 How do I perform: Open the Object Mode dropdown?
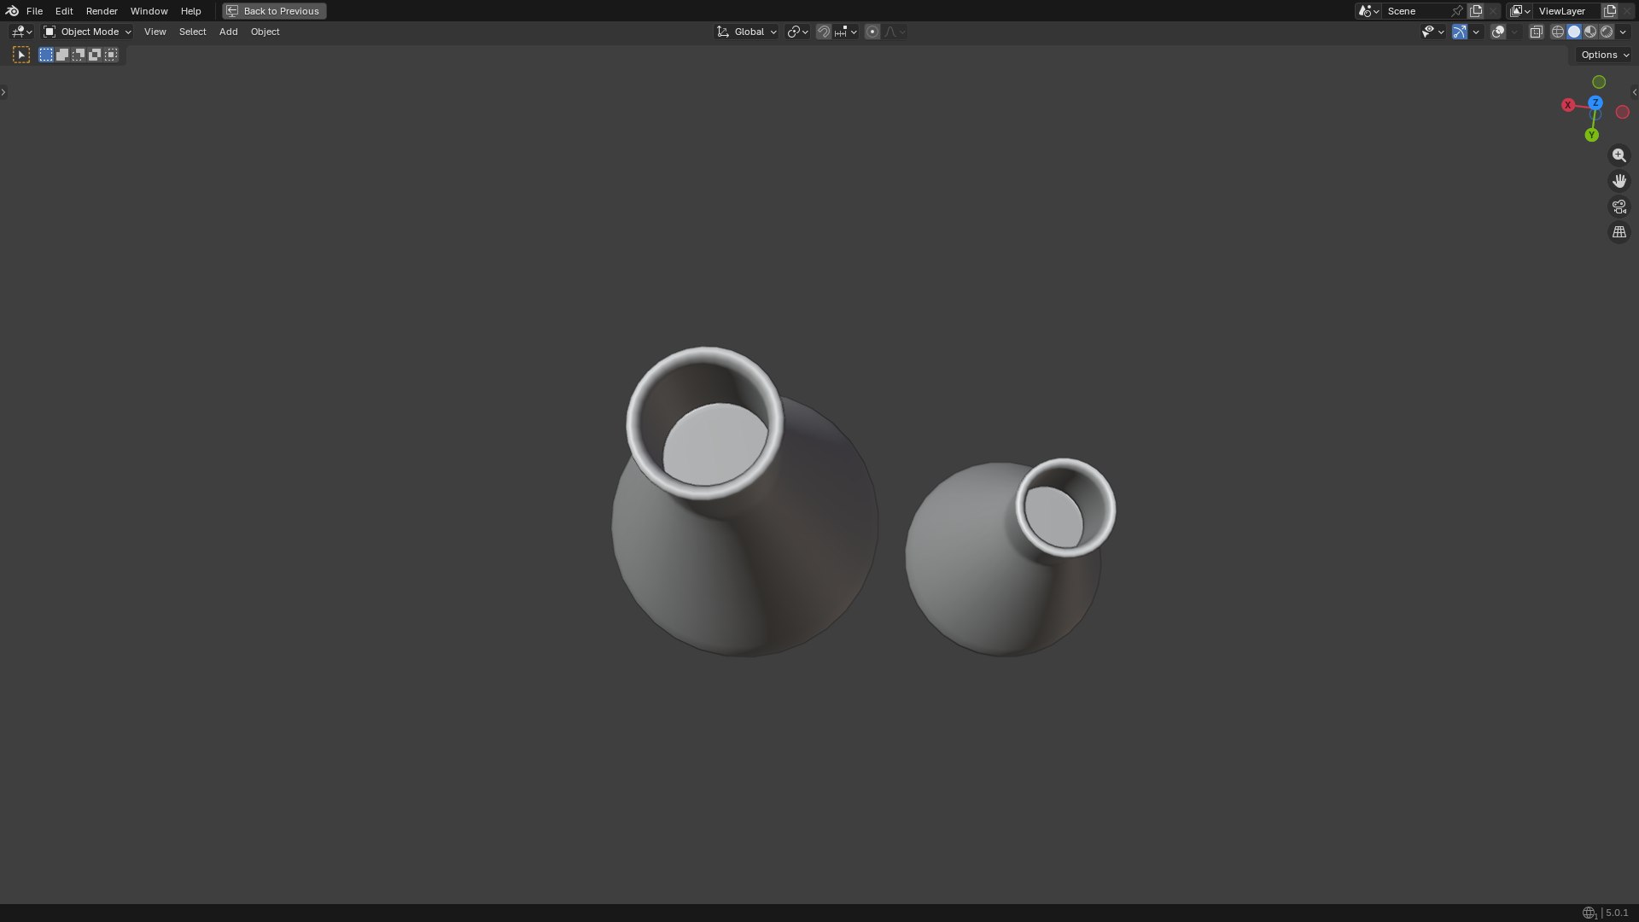(x=87, y=32)
